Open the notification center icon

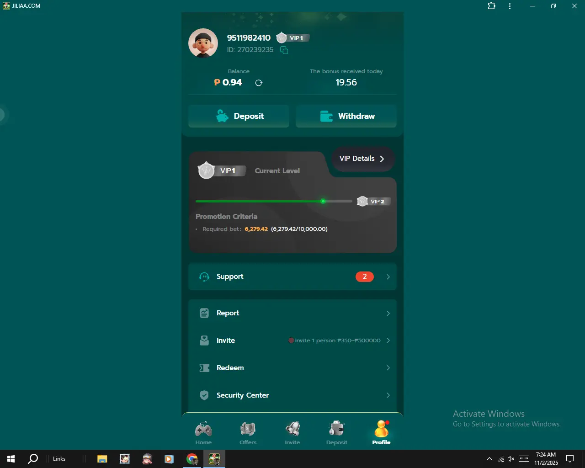click(570, 459)
